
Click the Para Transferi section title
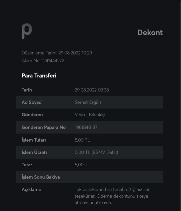tap(39, 76)
